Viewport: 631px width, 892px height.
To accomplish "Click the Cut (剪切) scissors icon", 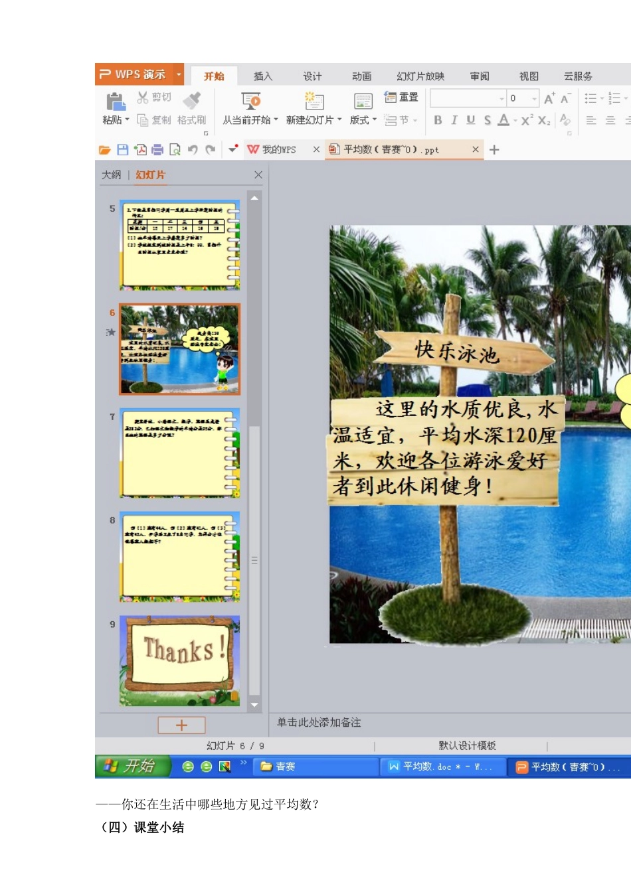I will coord(143,98).
